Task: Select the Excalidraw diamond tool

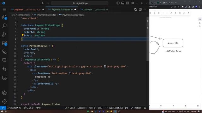Action: 154,13
